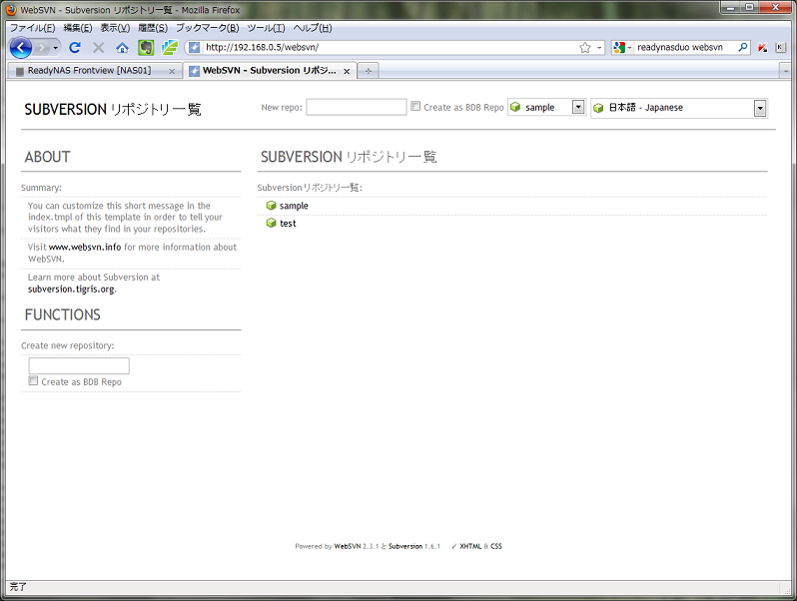Maximize the Firefox window
Image resolution: width=797 pixels, height=601 pixels.
749,7
